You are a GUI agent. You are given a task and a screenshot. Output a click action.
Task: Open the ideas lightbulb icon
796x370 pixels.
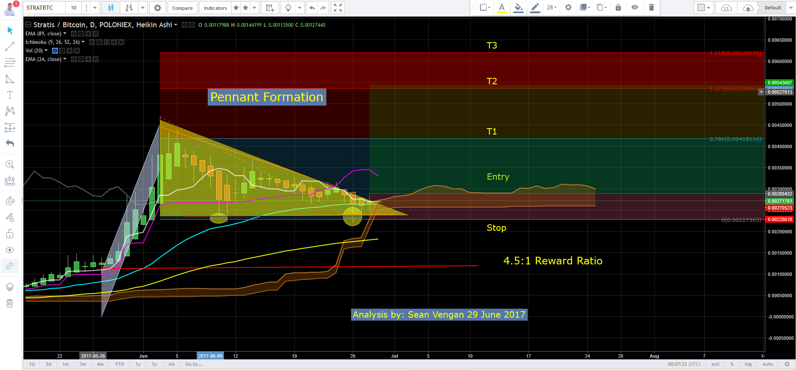click(x=288, y=8)
